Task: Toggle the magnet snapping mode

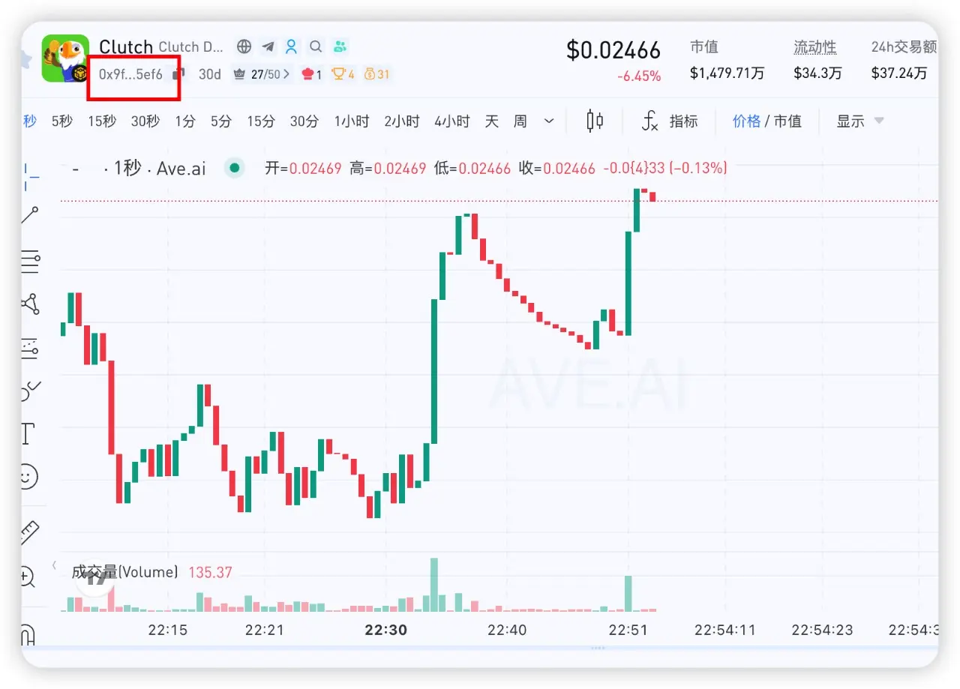Action: coord(28,635)
